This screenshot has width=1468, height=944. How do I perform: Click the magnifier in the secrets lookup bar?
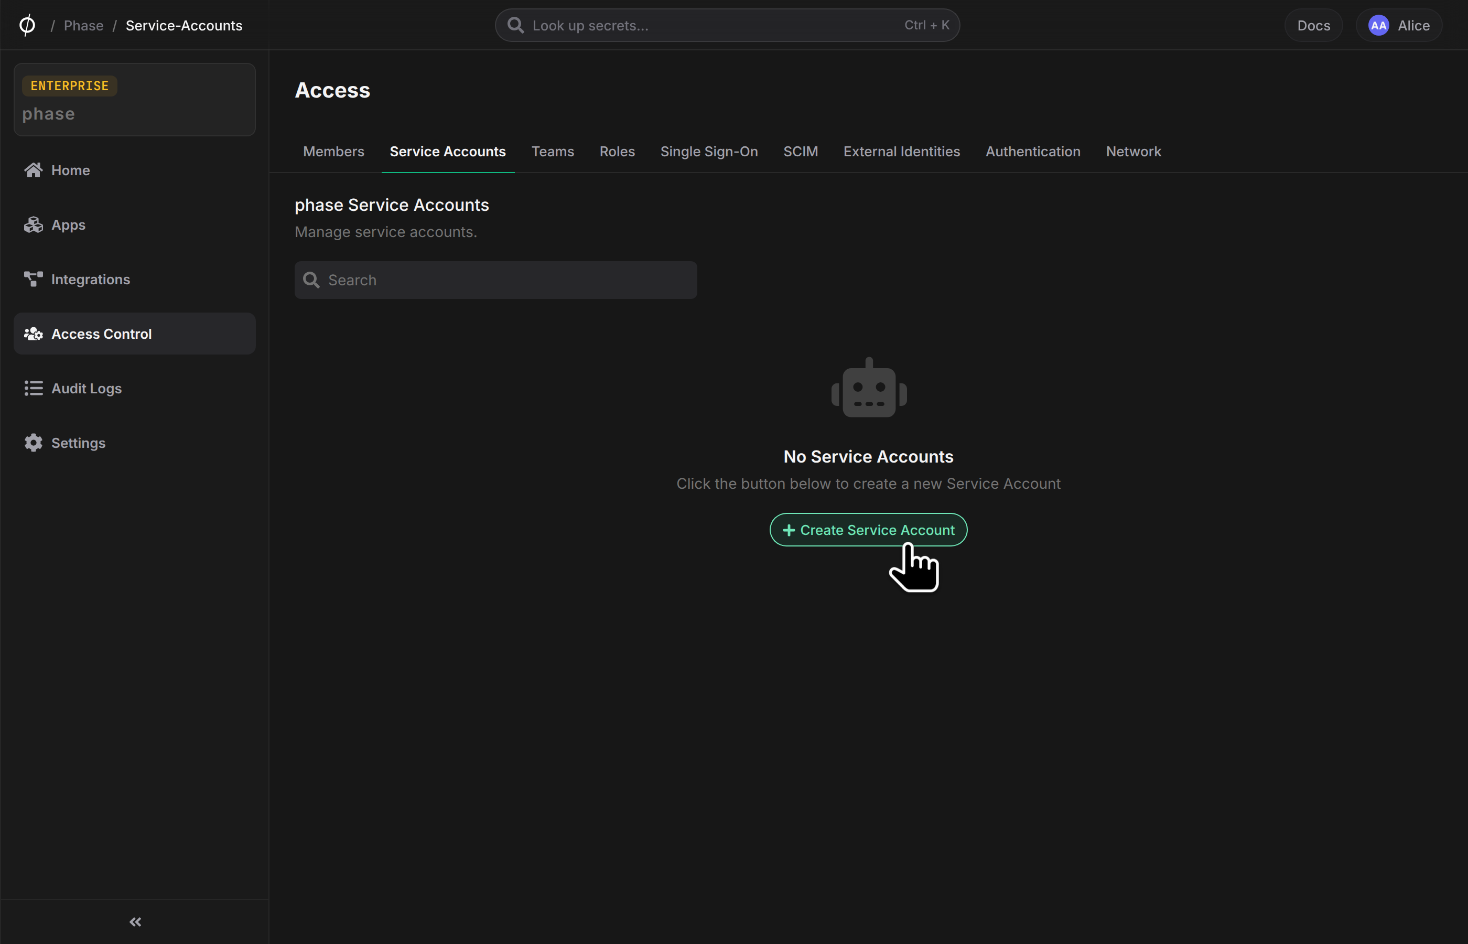[516, 25]
